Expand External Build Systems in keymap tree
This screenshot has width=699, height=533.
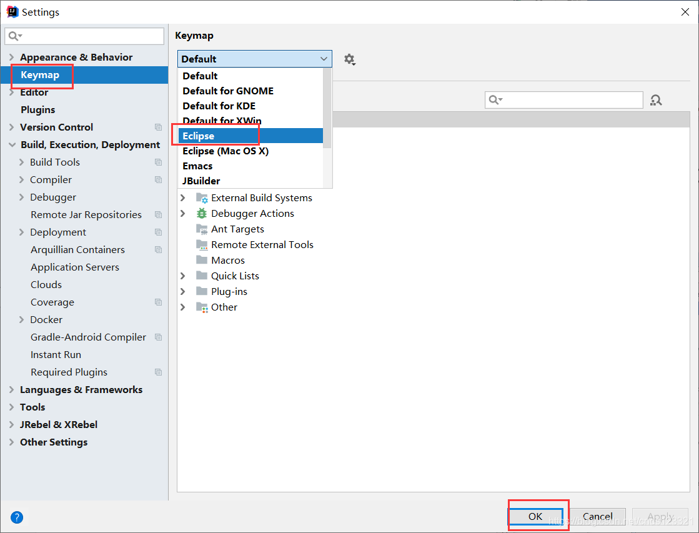183,197
